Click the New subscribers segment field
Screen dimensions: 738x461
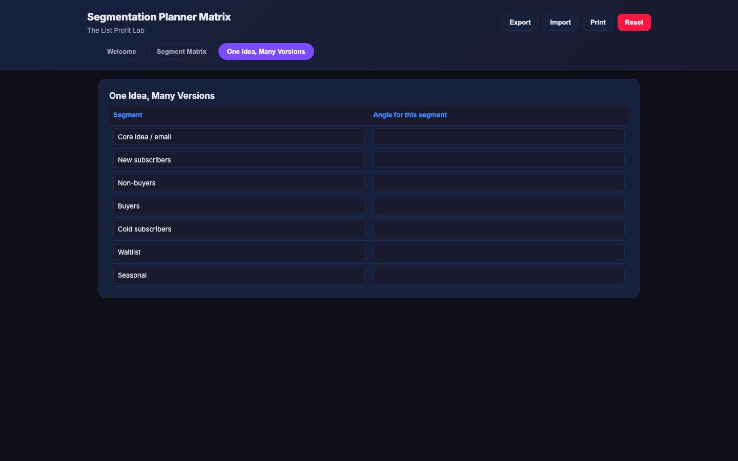[x=239, y=160]
